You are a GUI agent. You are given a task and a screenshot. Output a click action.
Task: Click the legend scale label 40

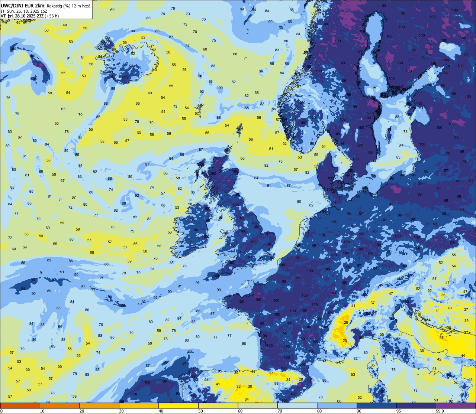pos(161,411)
